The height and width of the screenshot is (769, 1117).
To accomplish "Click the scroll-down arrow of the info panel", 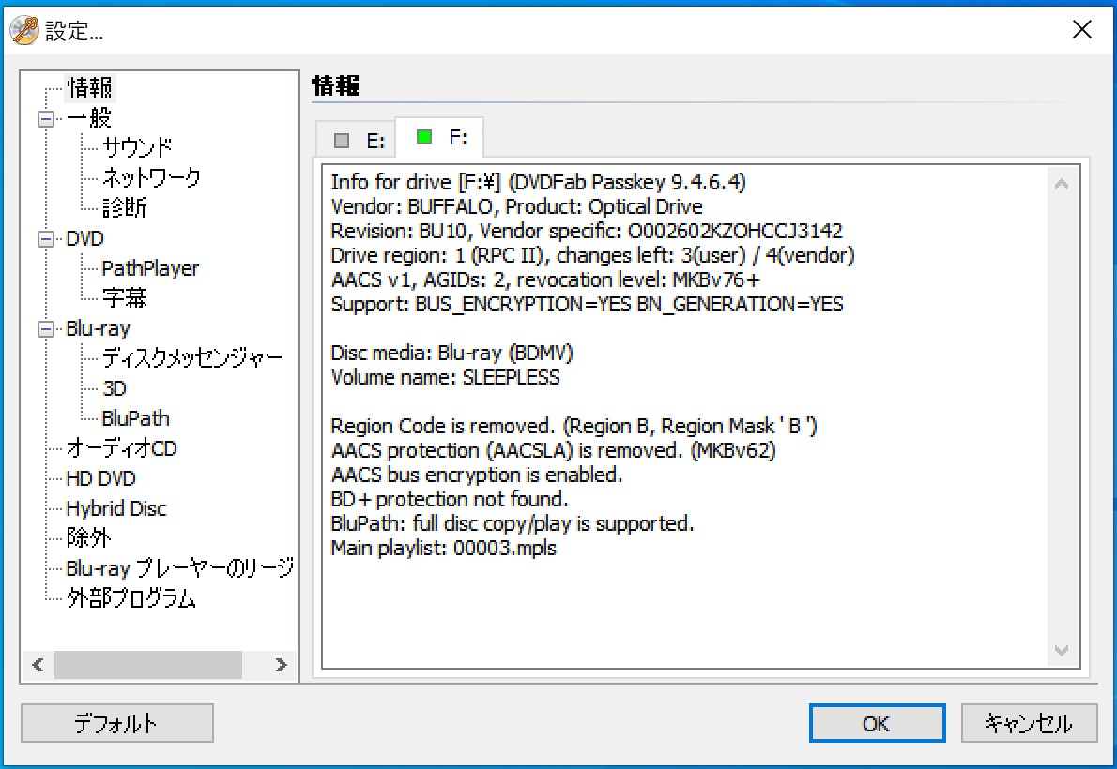I will pyautogui.click(x=1060, y=650).
